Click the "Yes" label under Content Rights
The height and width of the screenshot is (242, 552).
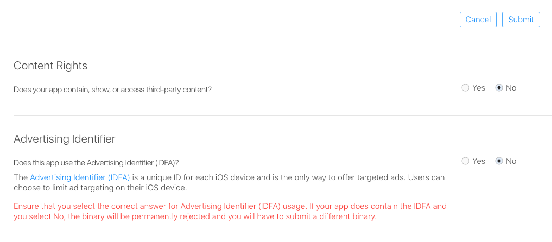coord(479,88)
